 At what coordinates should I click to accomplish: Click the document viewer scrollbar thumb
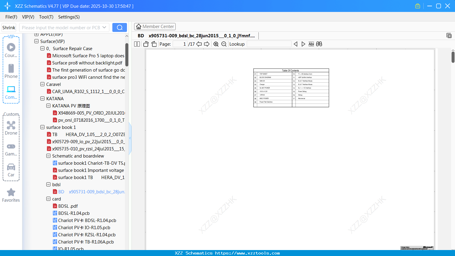coord(453,57)
